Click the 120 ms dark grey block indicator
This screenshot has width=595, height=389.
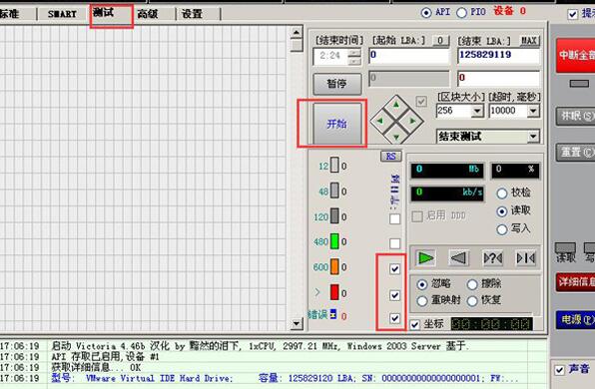(334, 216)
